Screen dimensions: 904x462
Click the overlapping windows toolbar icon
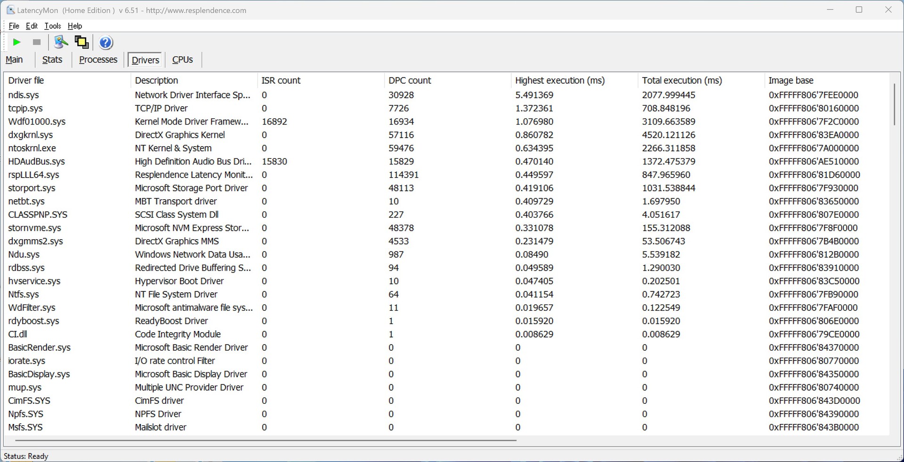(x=81, y=42)
